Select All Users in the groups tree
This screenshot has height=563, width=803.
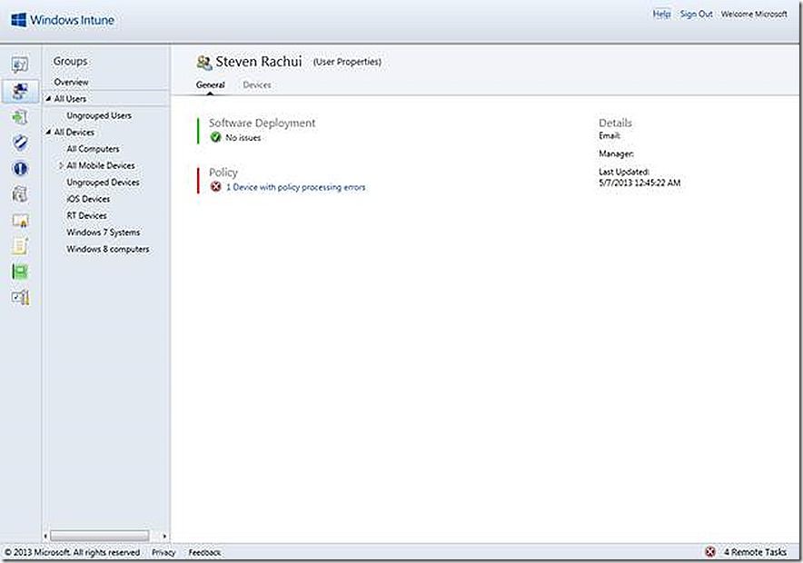coord(70,98)
